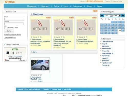Viewport: 128px width, 96px height.
Task: Select the Обменяю (0) category
Action: click(107, 49)
